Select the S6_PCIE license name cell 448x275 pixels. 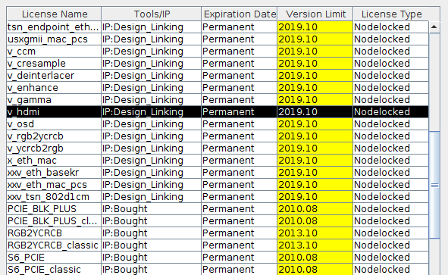pos(54,258)
